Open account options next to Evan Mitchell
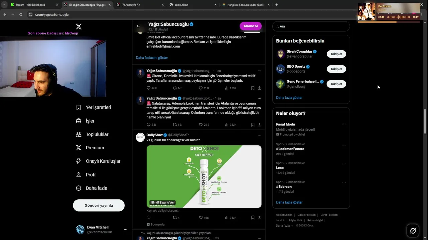Screen dimensions: 428x240 (x=125, y=230)
